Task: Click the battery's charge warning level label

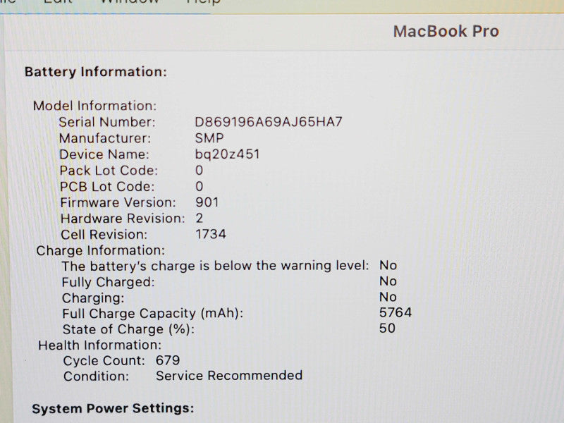Action: point(216,266)
